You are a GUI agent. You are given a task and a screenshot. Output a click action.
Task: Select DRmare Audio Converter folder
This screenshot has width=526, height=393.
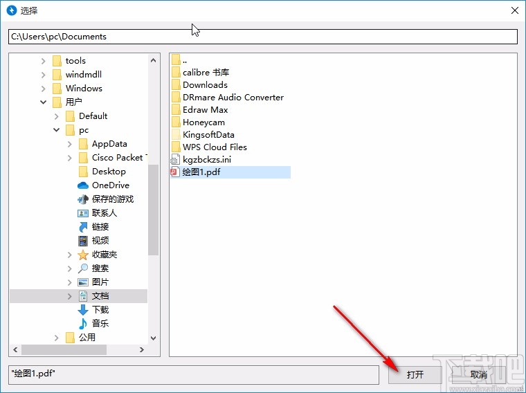pyautogui.click(x=233, y=98)
